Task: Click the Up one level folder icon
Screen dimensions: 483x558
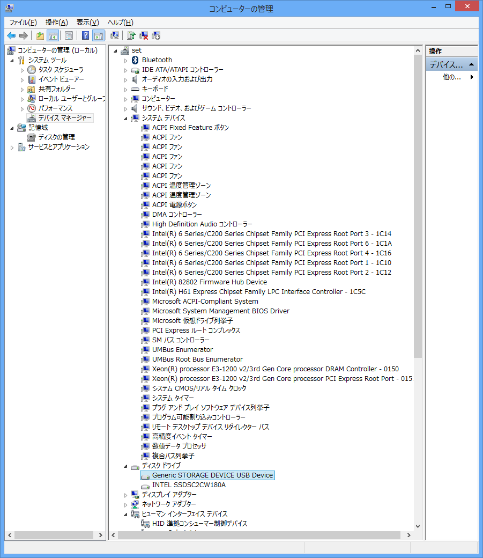Action: (x=40, y=35)
